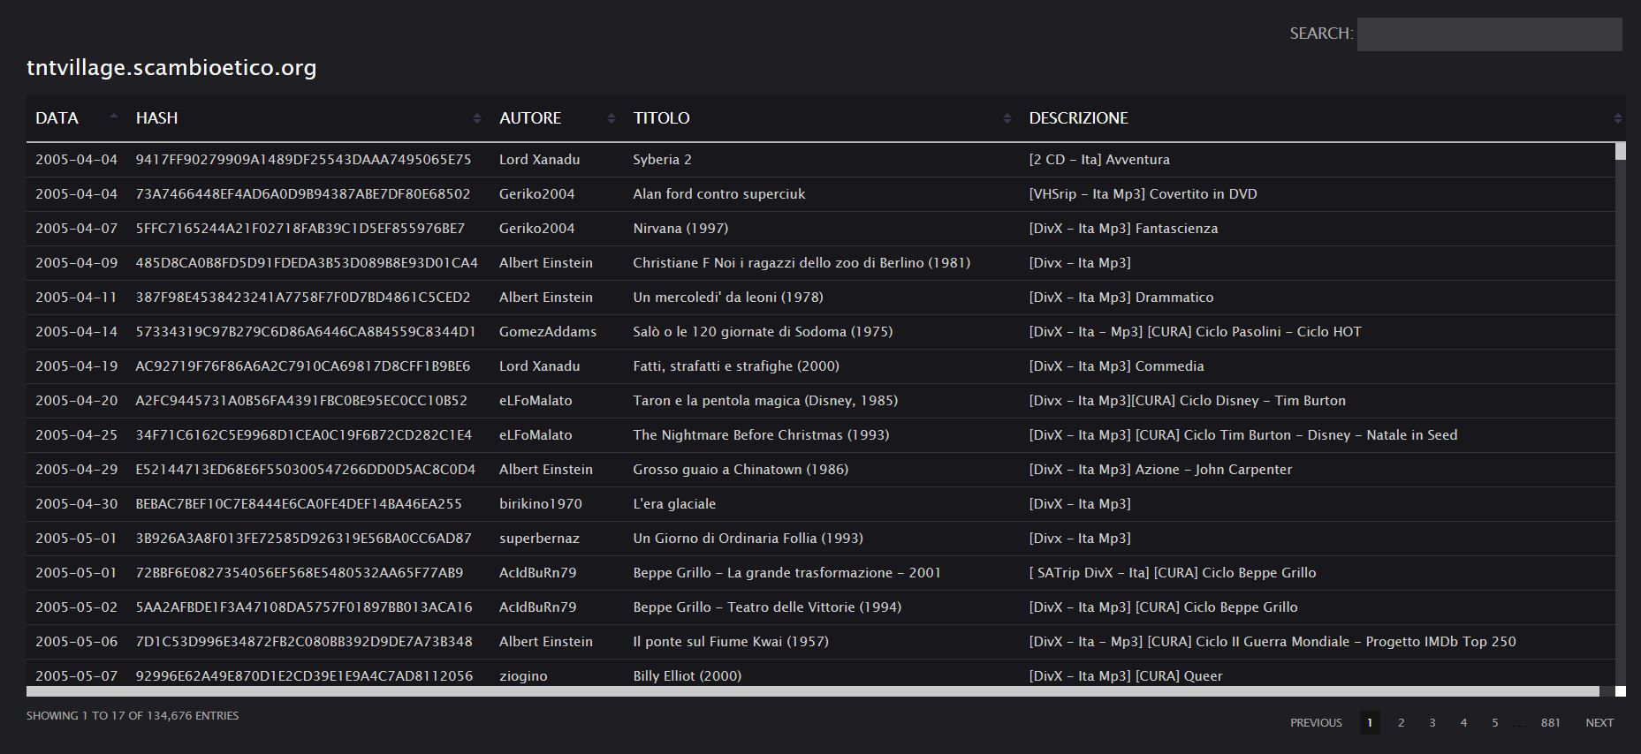
Task: Select the Syberia 2 row
Action: pyautogui.click(x=662, y=160)
